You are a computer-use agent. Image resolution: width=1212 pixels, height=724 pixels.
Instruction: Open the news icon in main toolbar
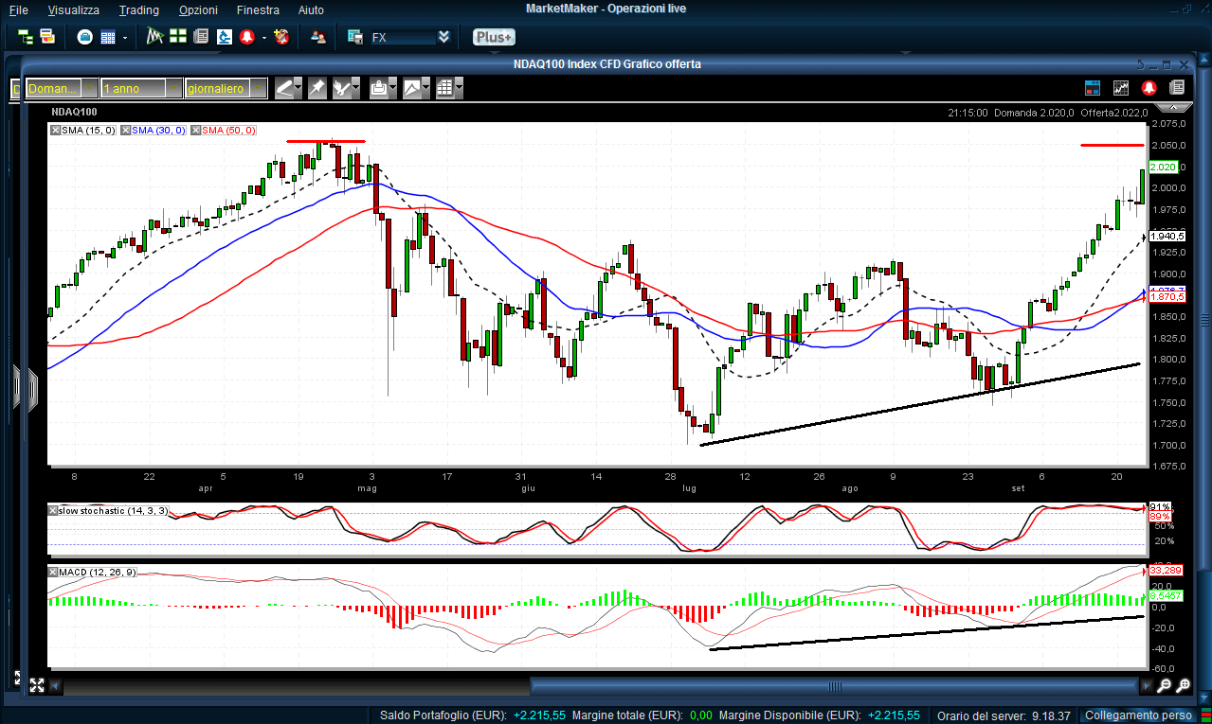point(200,37)
